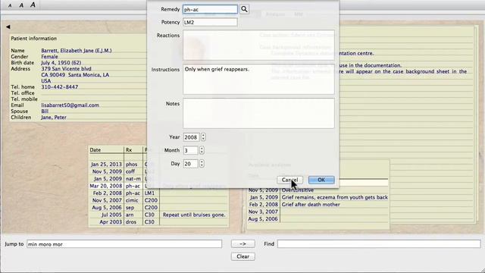
Task: Select the Jan 5, 2009 nat-m prescription row
Action: [158, 179]
